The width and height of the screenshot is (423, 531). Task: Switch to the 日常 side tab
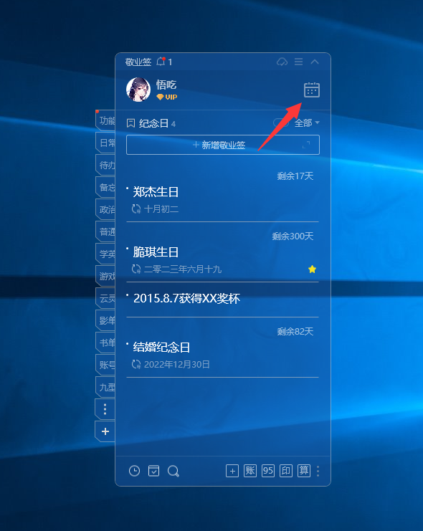pos(105,143)
